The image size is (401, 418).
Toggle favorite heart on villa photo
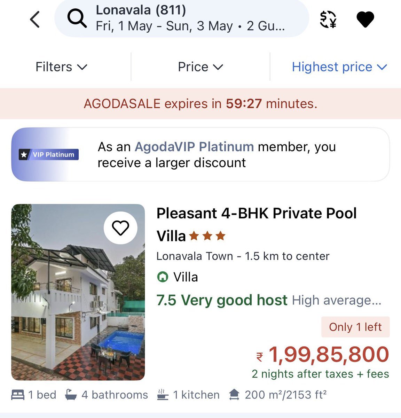(x=120, y=228)
